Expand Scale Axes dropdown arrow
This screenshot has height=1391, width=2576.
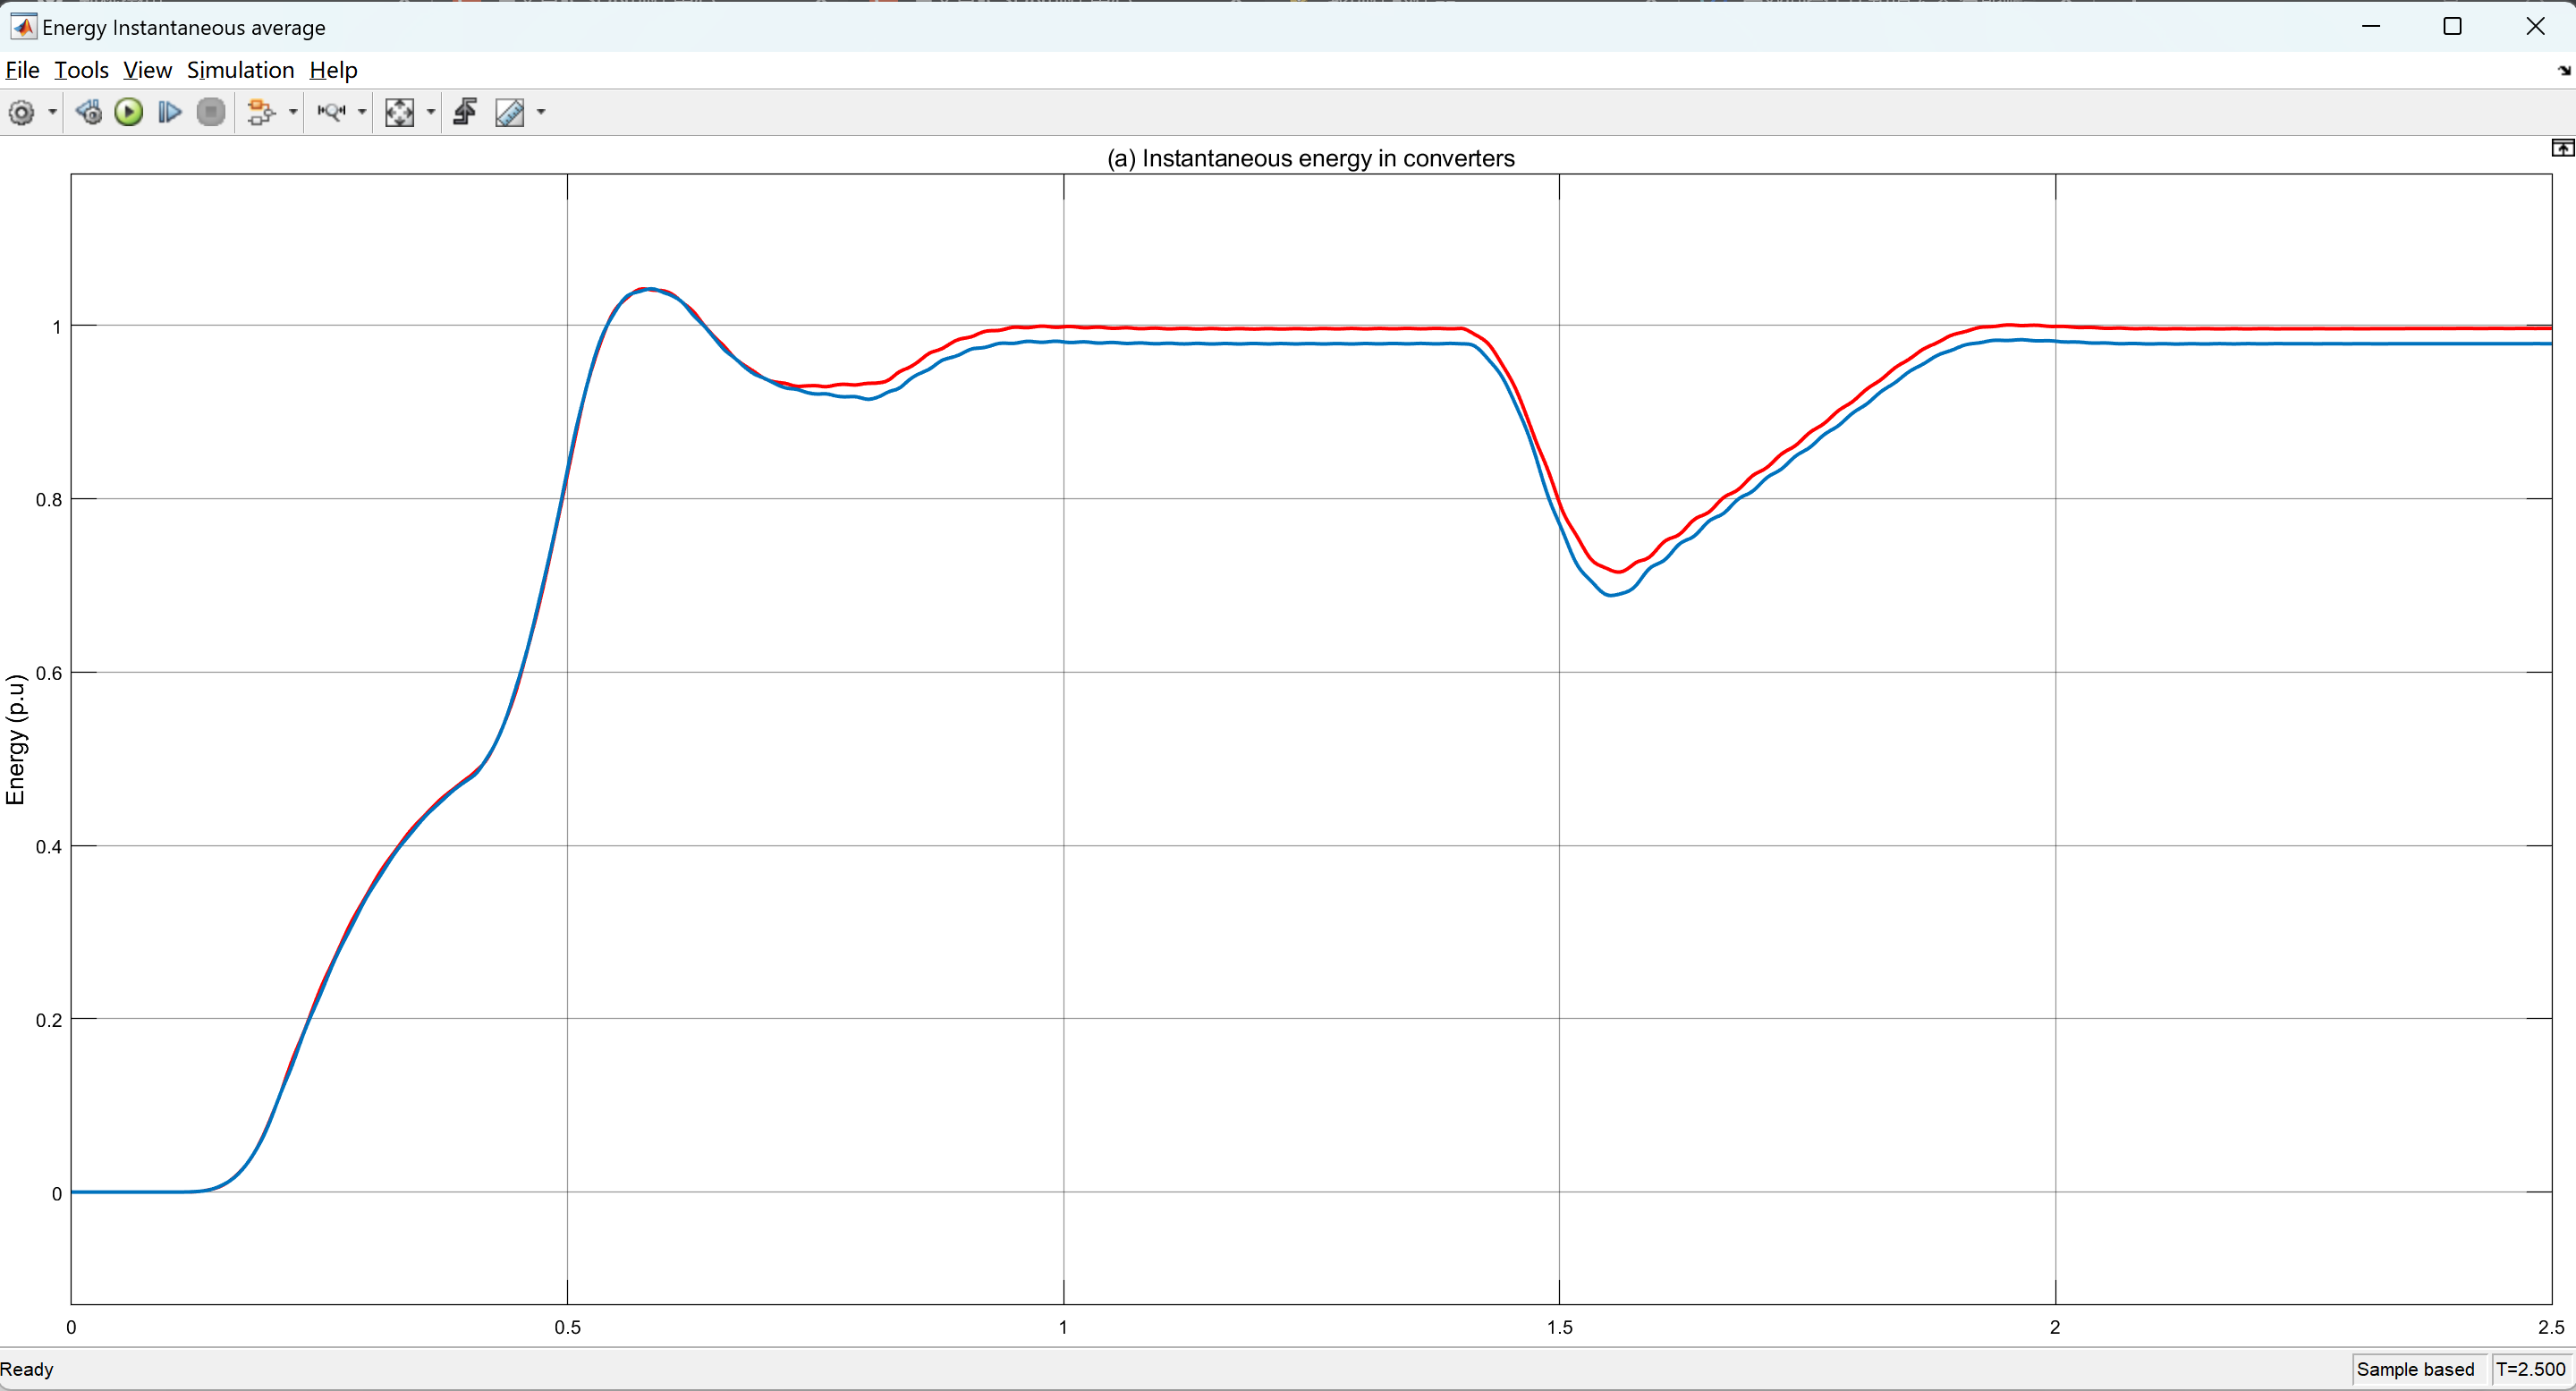click(x=431, y=112)
